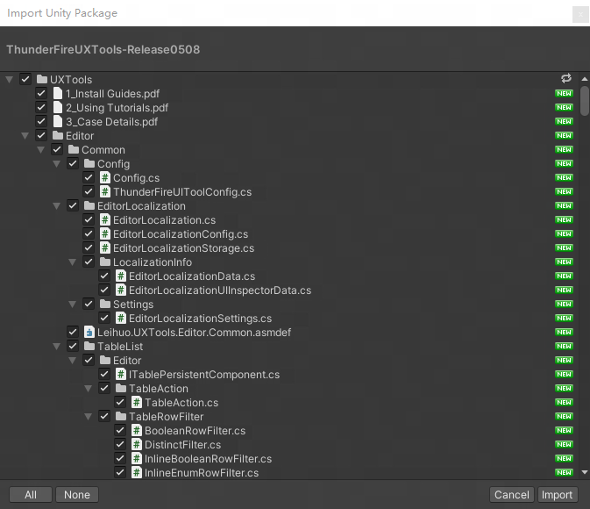Click the Config folder icon
The width and height of the screenshot is (590, 509).
(x=89, y=163)
